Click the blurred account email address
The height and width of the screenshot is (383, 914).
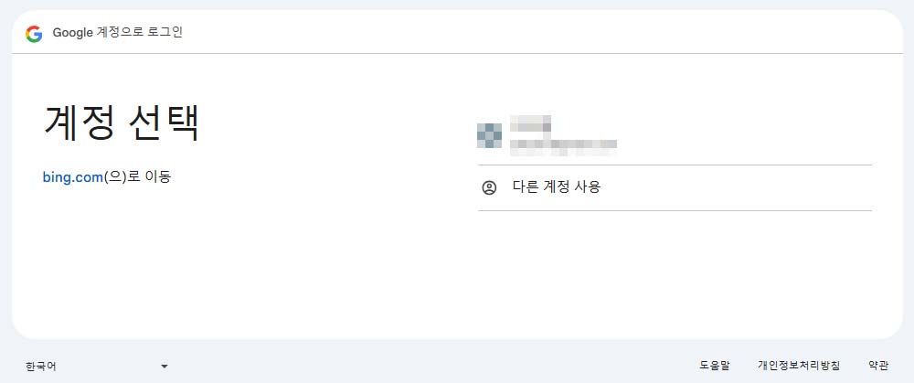click(x=563, y=146)
